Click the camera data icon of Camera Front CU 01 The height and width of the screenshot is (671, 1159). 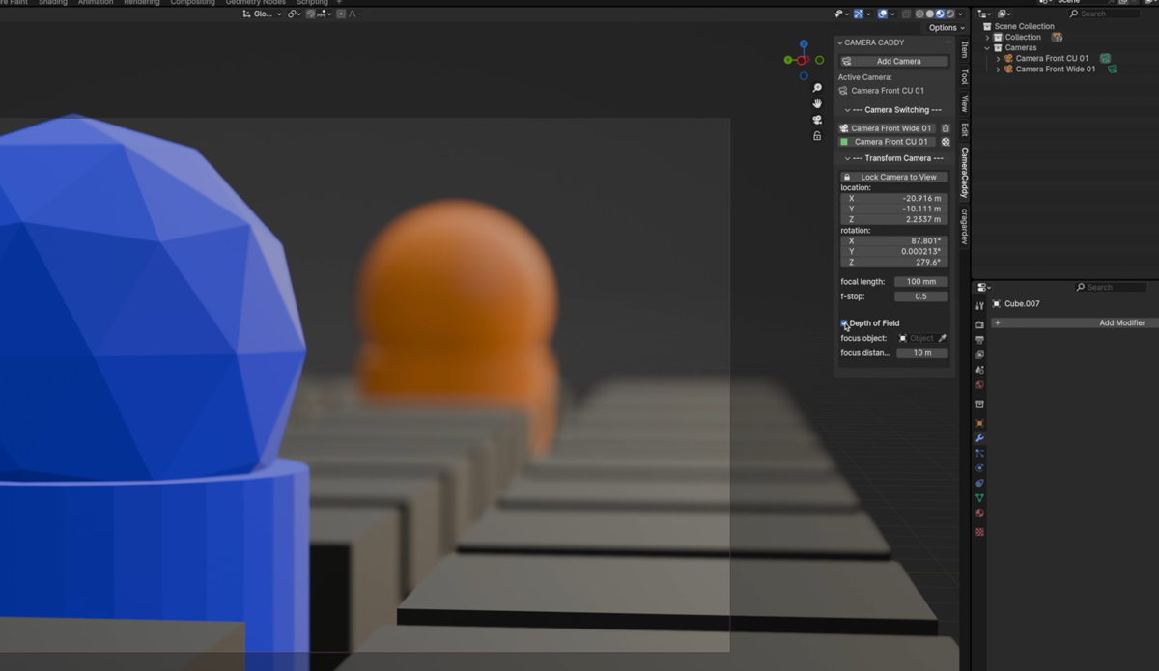point(1105,58)
